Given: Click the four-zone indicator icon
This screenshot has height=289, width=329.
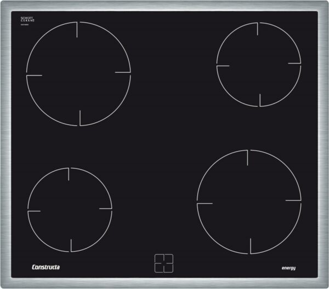Looking at the screenshot, I should [x=164, y=263].
